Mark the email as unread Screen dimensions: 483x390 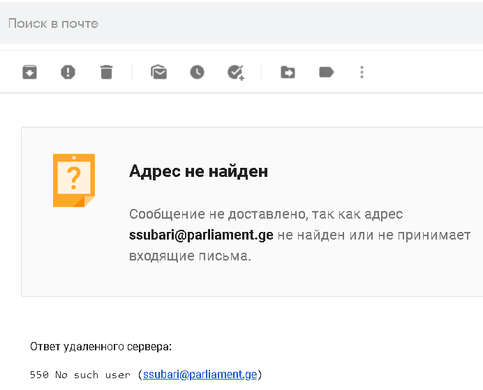pyautogui.click(x=159, y=72)
